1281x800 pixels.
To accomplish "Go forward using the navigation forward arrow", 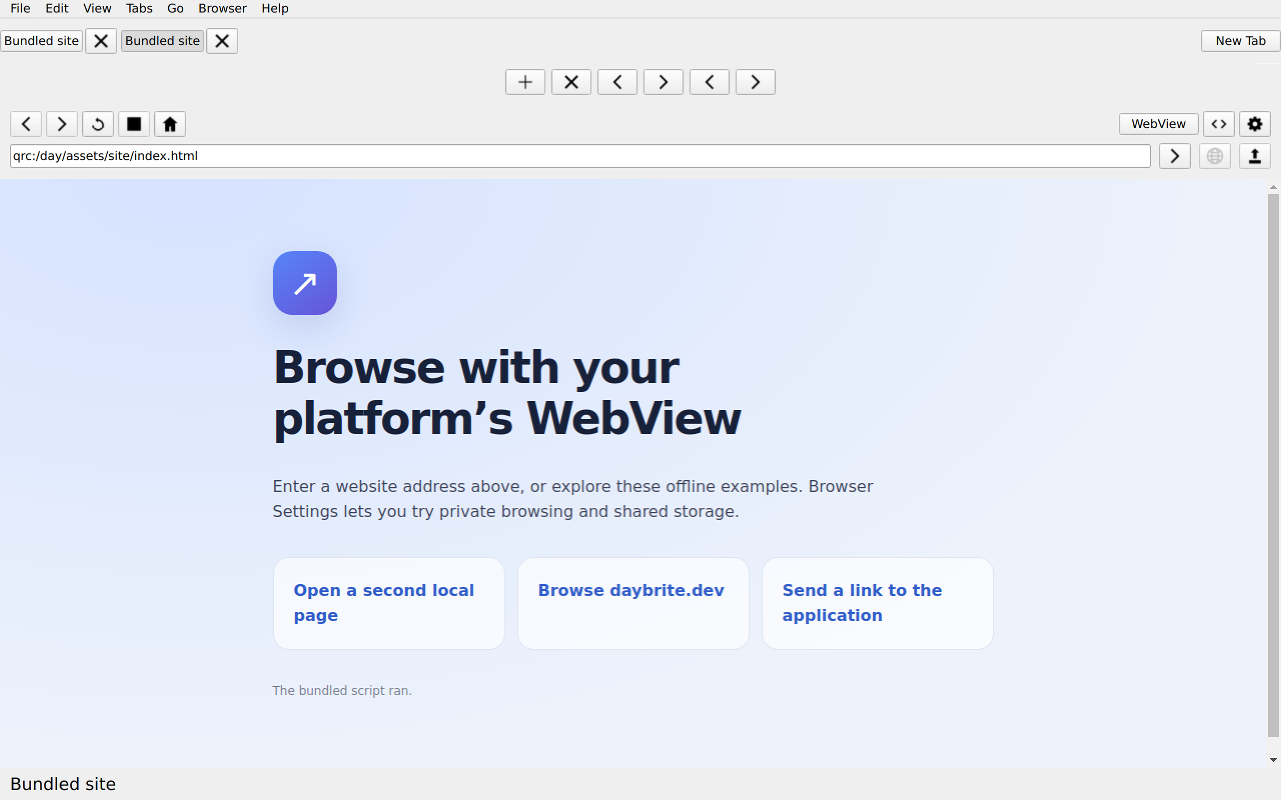I will 62,124.
